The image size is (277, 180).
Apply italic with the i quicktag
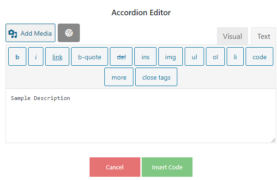pyautogui.click(x=36, y=56)
